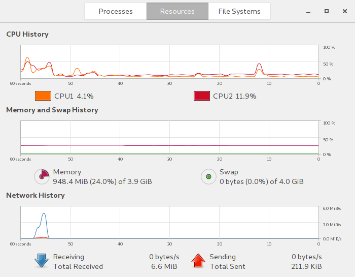
Task: Click the CPU1 4.1% label
Action: [x=74, y=96]
